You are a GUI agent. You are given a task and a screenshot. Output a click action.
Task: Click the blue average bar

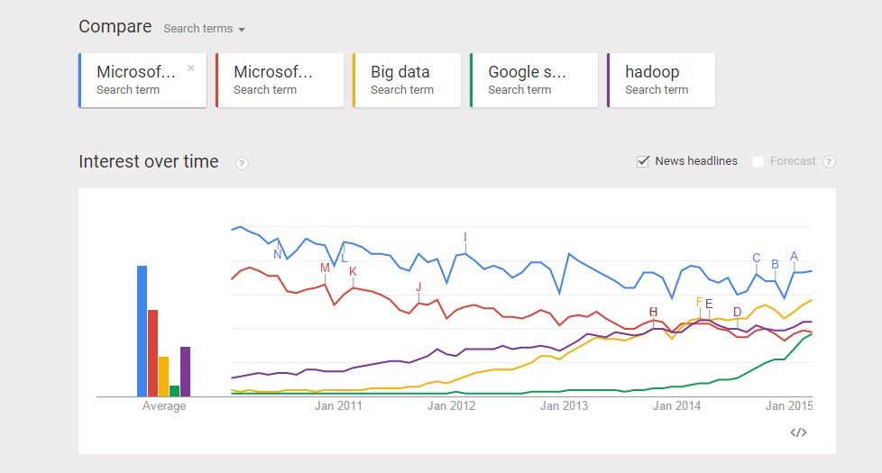click(142, 331)
